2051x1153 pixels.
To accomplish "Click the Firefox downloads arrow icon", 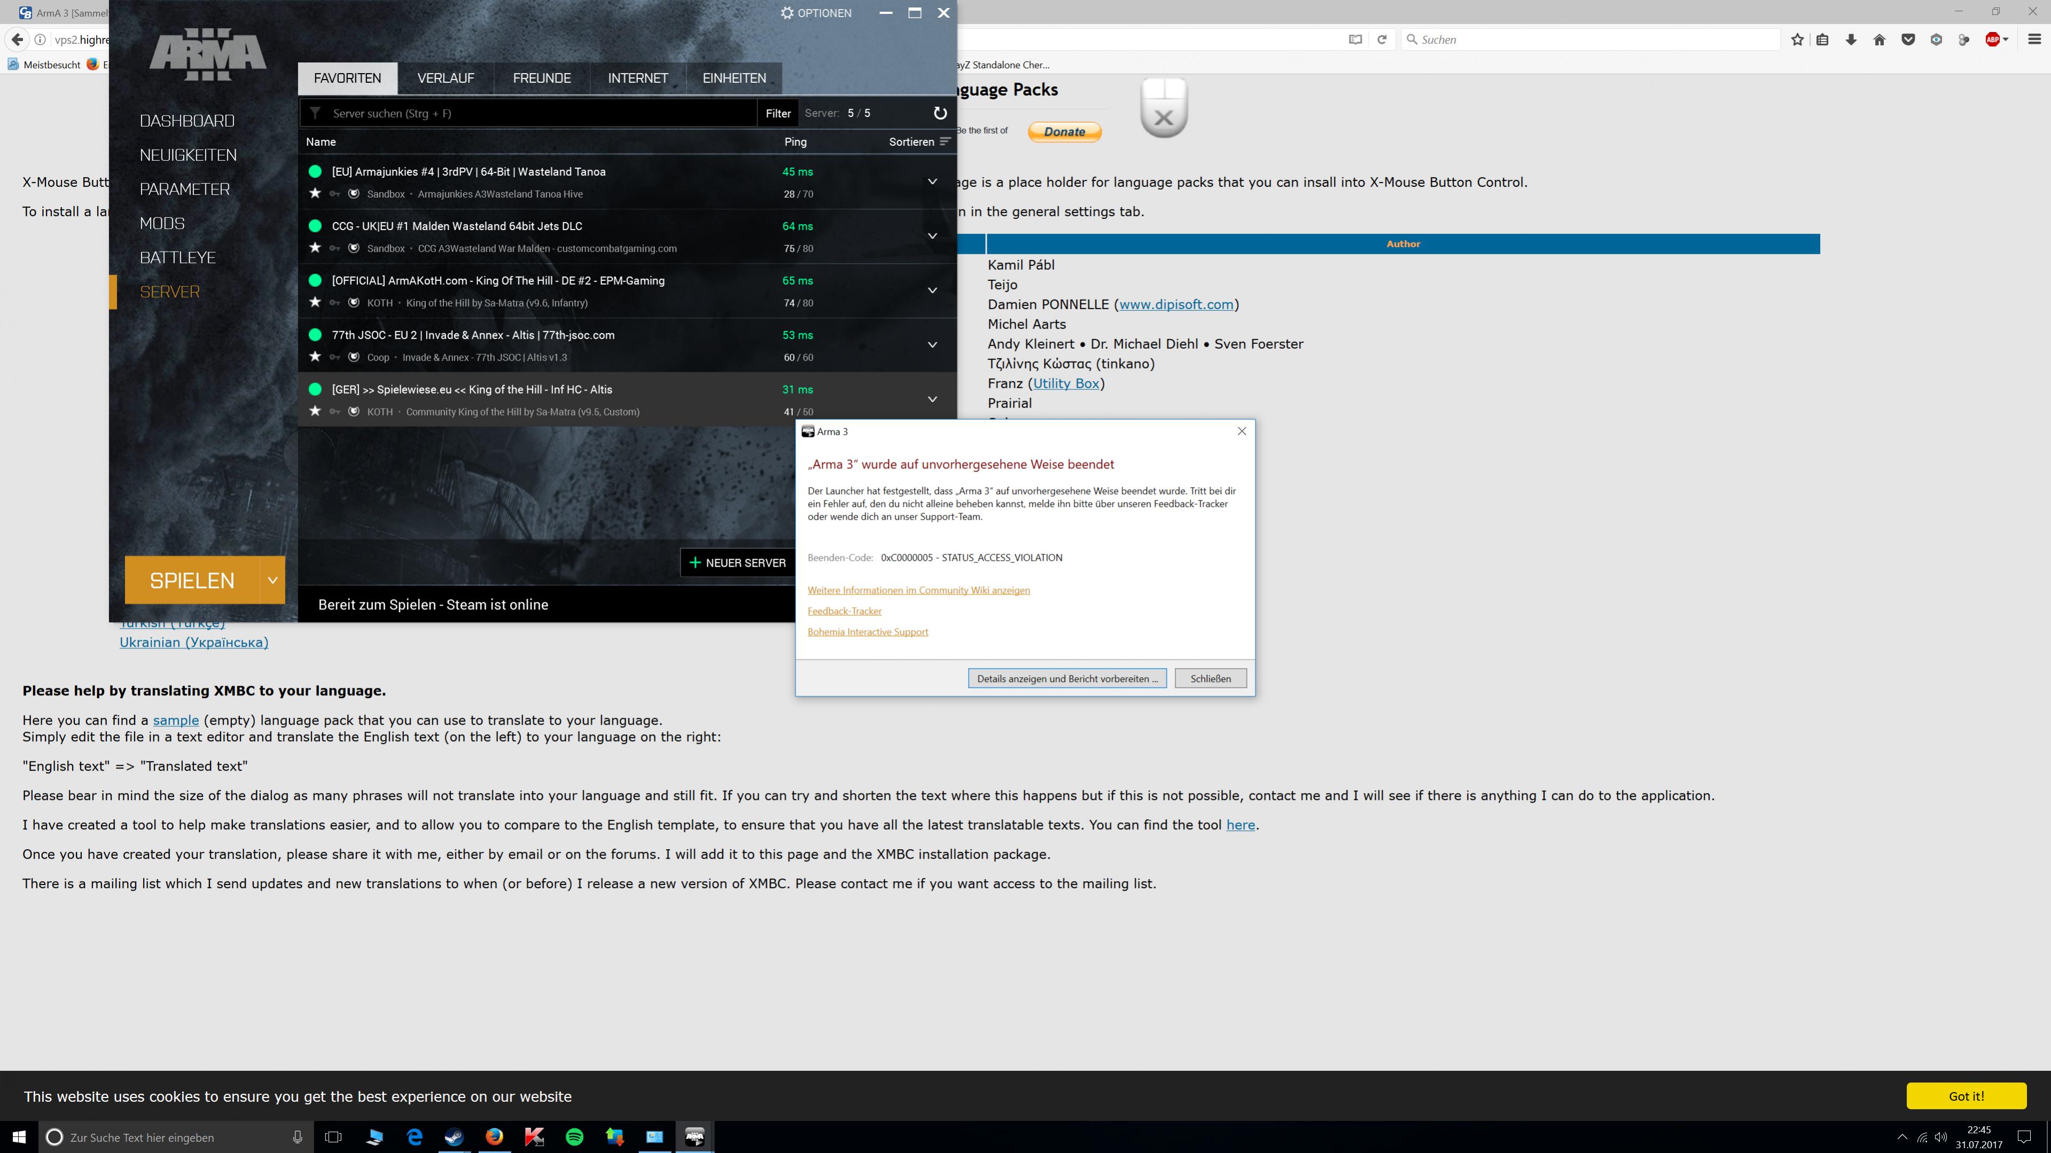I will [1851, 40].
